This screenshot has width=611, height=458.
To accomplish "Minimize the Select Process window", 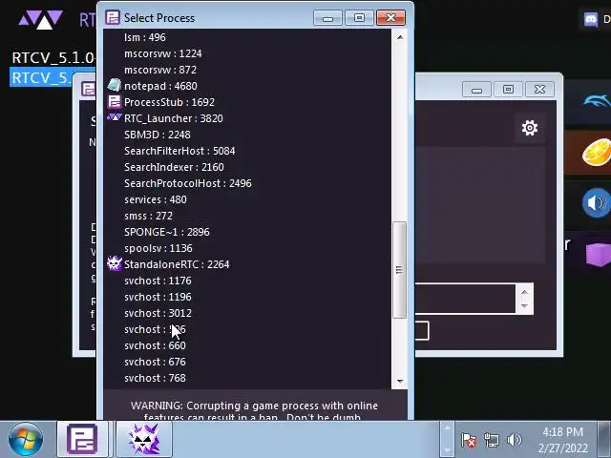I will (x=327, y=18).
